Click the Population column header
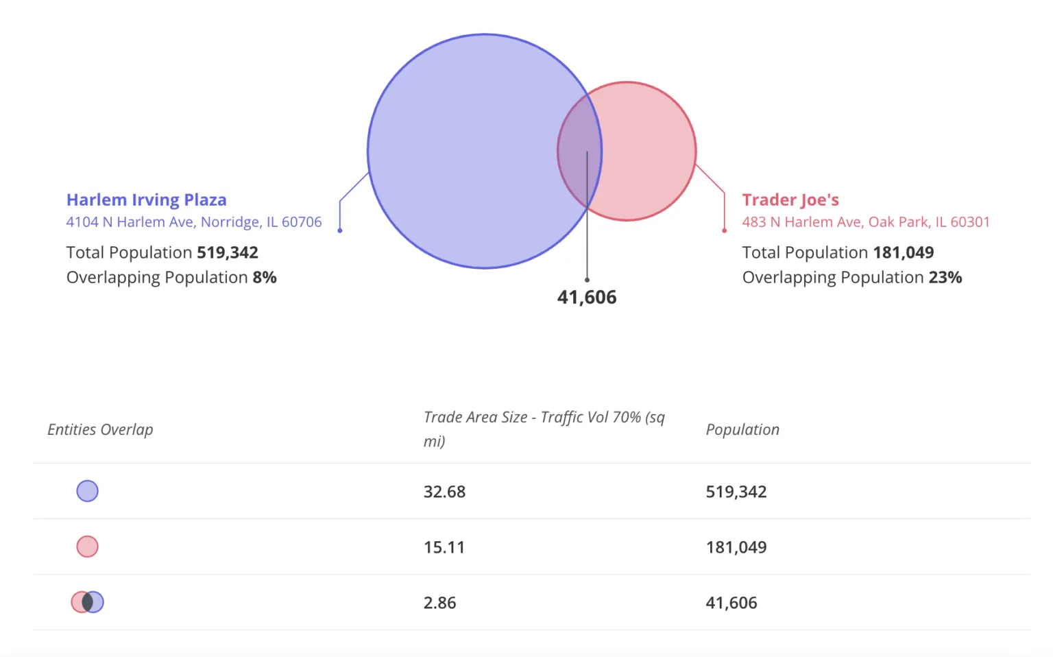 point(742,429)
